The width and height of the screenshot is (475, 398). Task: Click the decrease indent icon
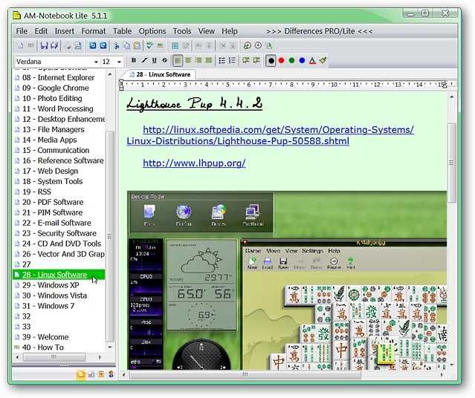click(246, 61)
